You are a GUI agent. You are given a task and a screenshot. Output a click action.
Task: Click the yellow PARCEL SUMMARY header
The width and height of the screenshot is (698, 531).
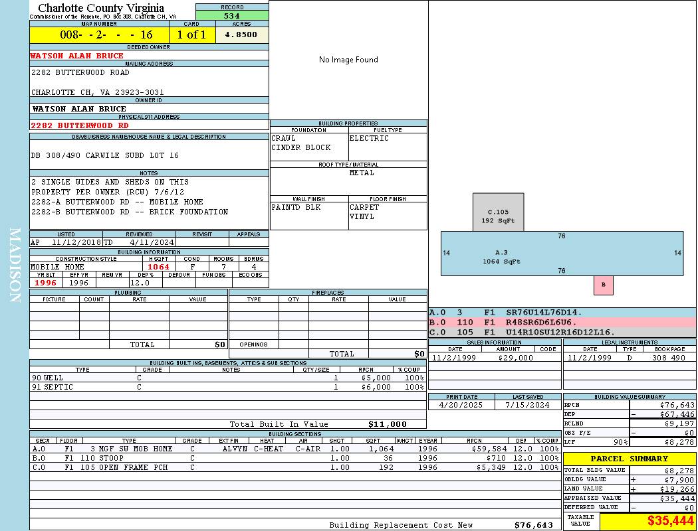630,459
